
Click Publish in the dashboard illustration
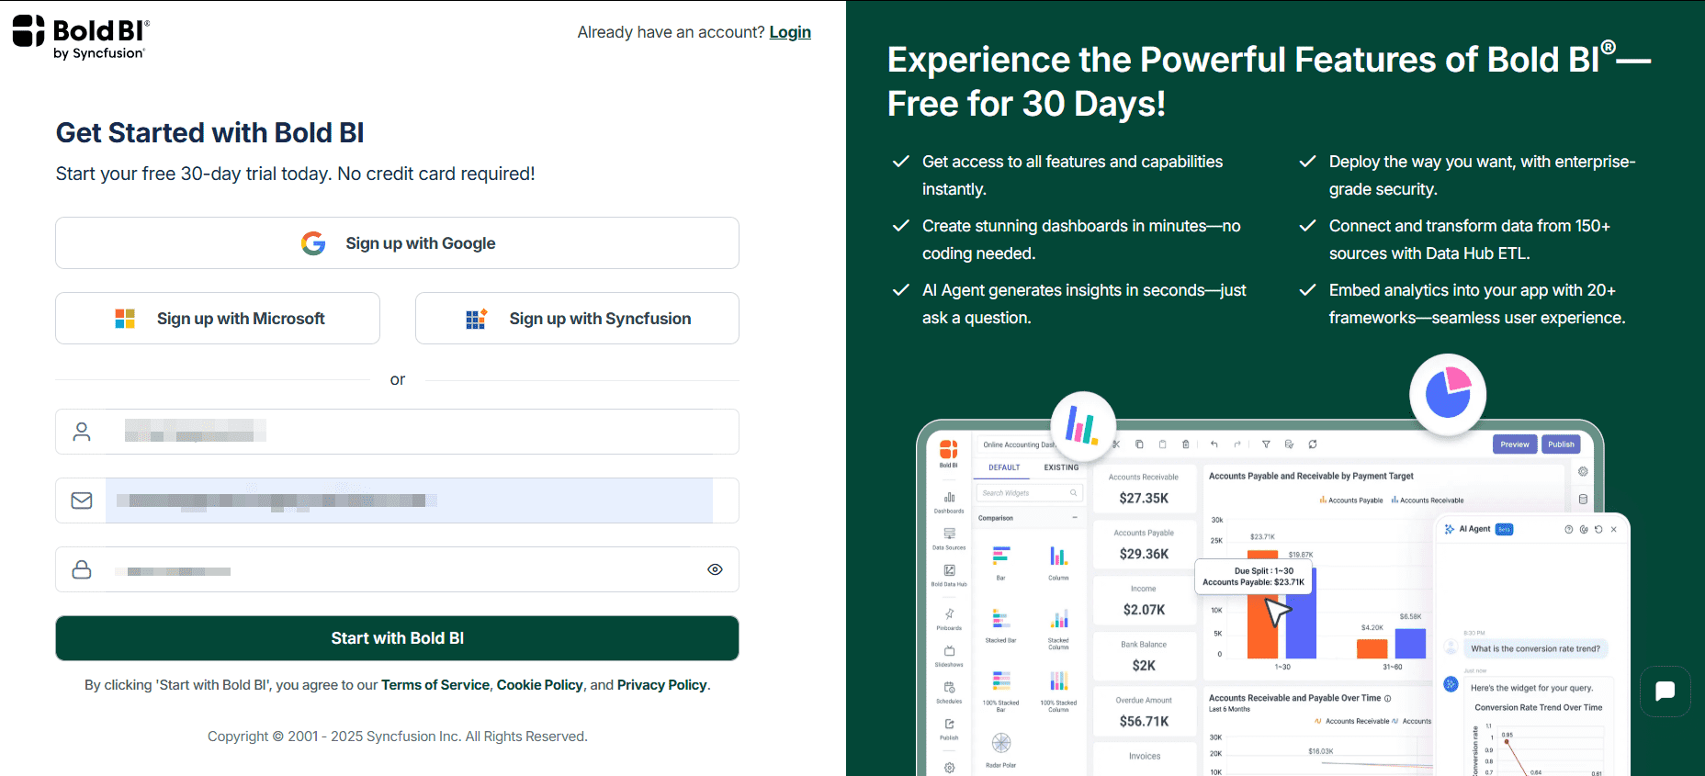click(1561, 444)
